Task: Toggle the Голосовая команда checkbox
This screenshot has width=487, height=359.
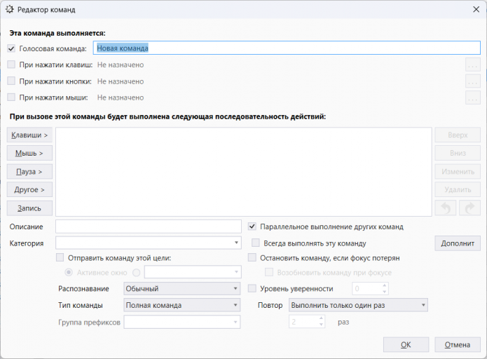Action: 11,48
